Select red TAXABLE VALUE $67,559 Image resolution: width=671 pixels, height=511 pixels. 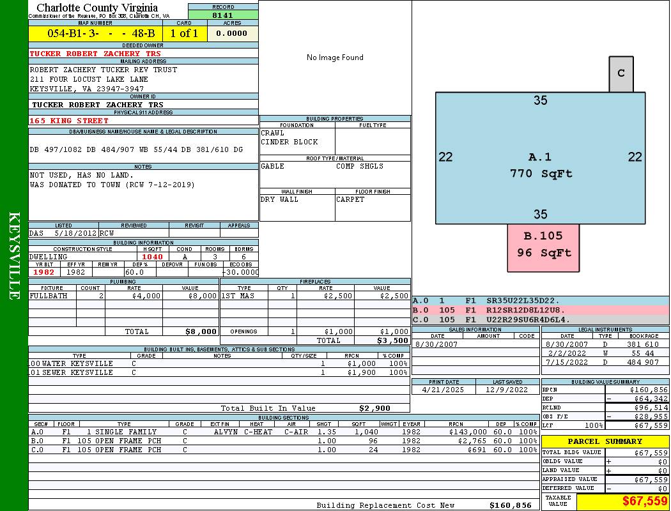pyautogui.click(x=645, y=501)
